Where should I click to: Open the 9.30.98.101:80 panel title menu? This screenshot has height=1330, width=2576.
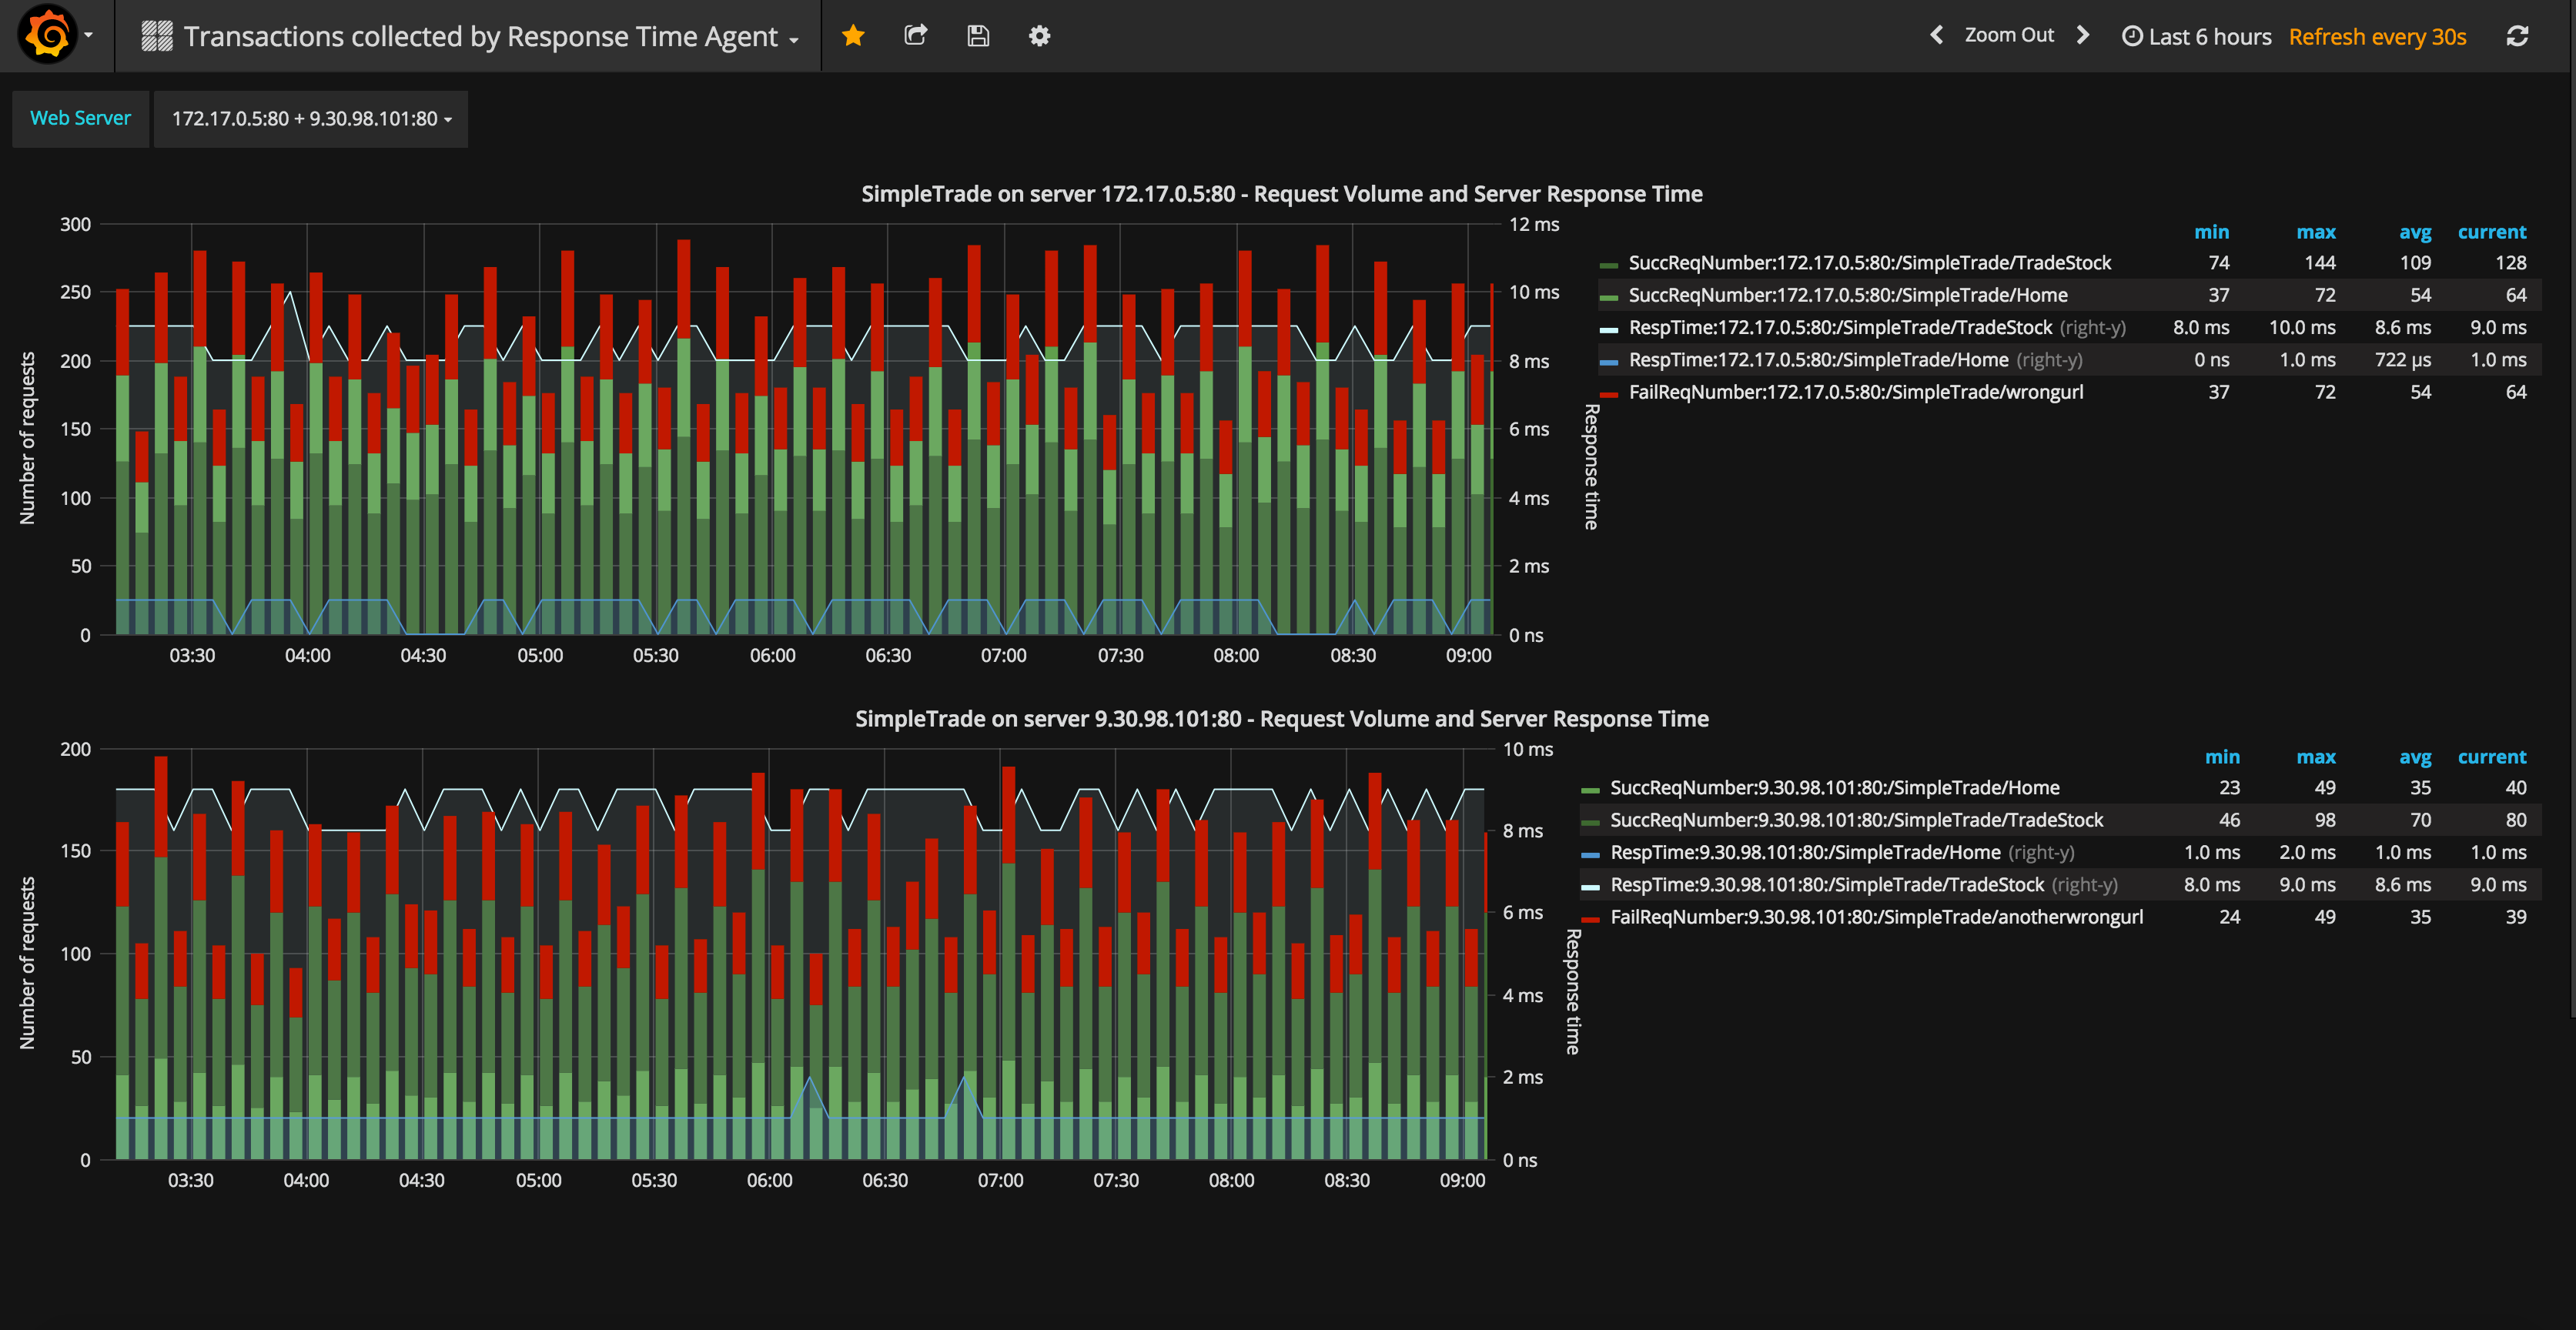pyautogui.click(x=1281, y=719)
